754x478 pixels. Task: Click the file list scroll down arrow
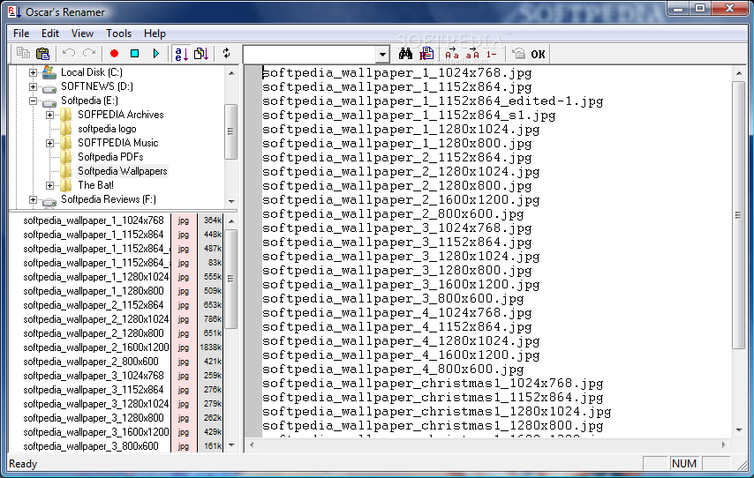231,445
